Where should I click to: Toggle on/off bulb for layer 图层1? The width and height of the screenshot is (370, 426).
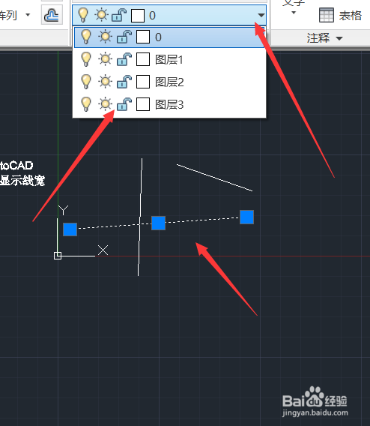[x=86, y=59]
